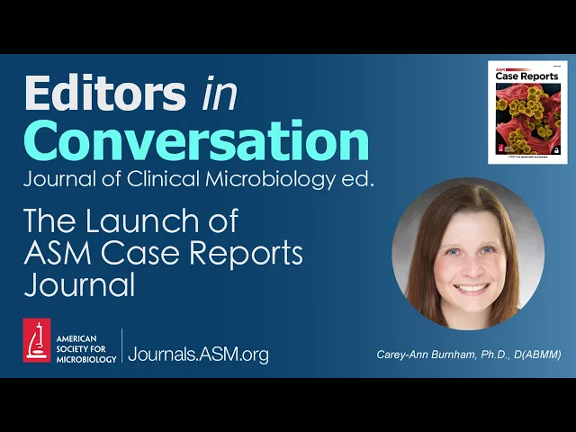Screen dimensions: 576x432
Task: Click the 'Conversation' title word
Action: coord(196,140)
